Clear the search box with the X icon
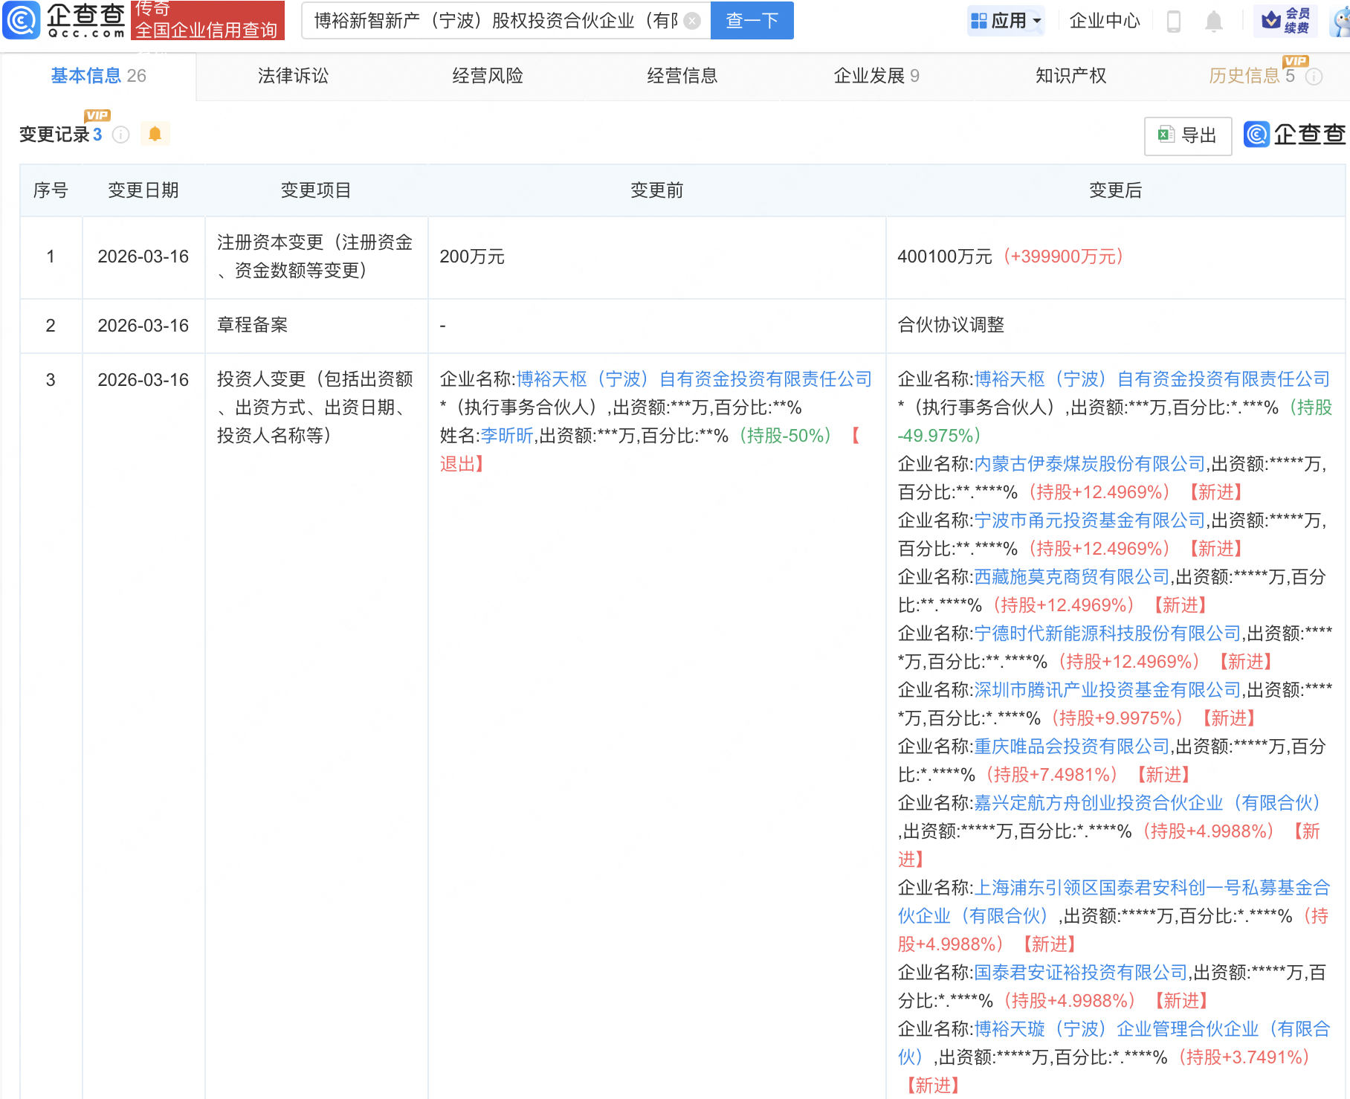Screen dimensions: 1350x1099 coord(692,21)
